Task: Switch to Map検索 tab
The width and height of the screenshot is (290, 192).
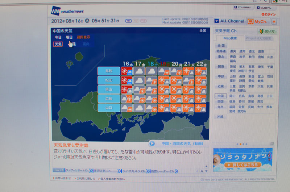Action: [231, 38]
